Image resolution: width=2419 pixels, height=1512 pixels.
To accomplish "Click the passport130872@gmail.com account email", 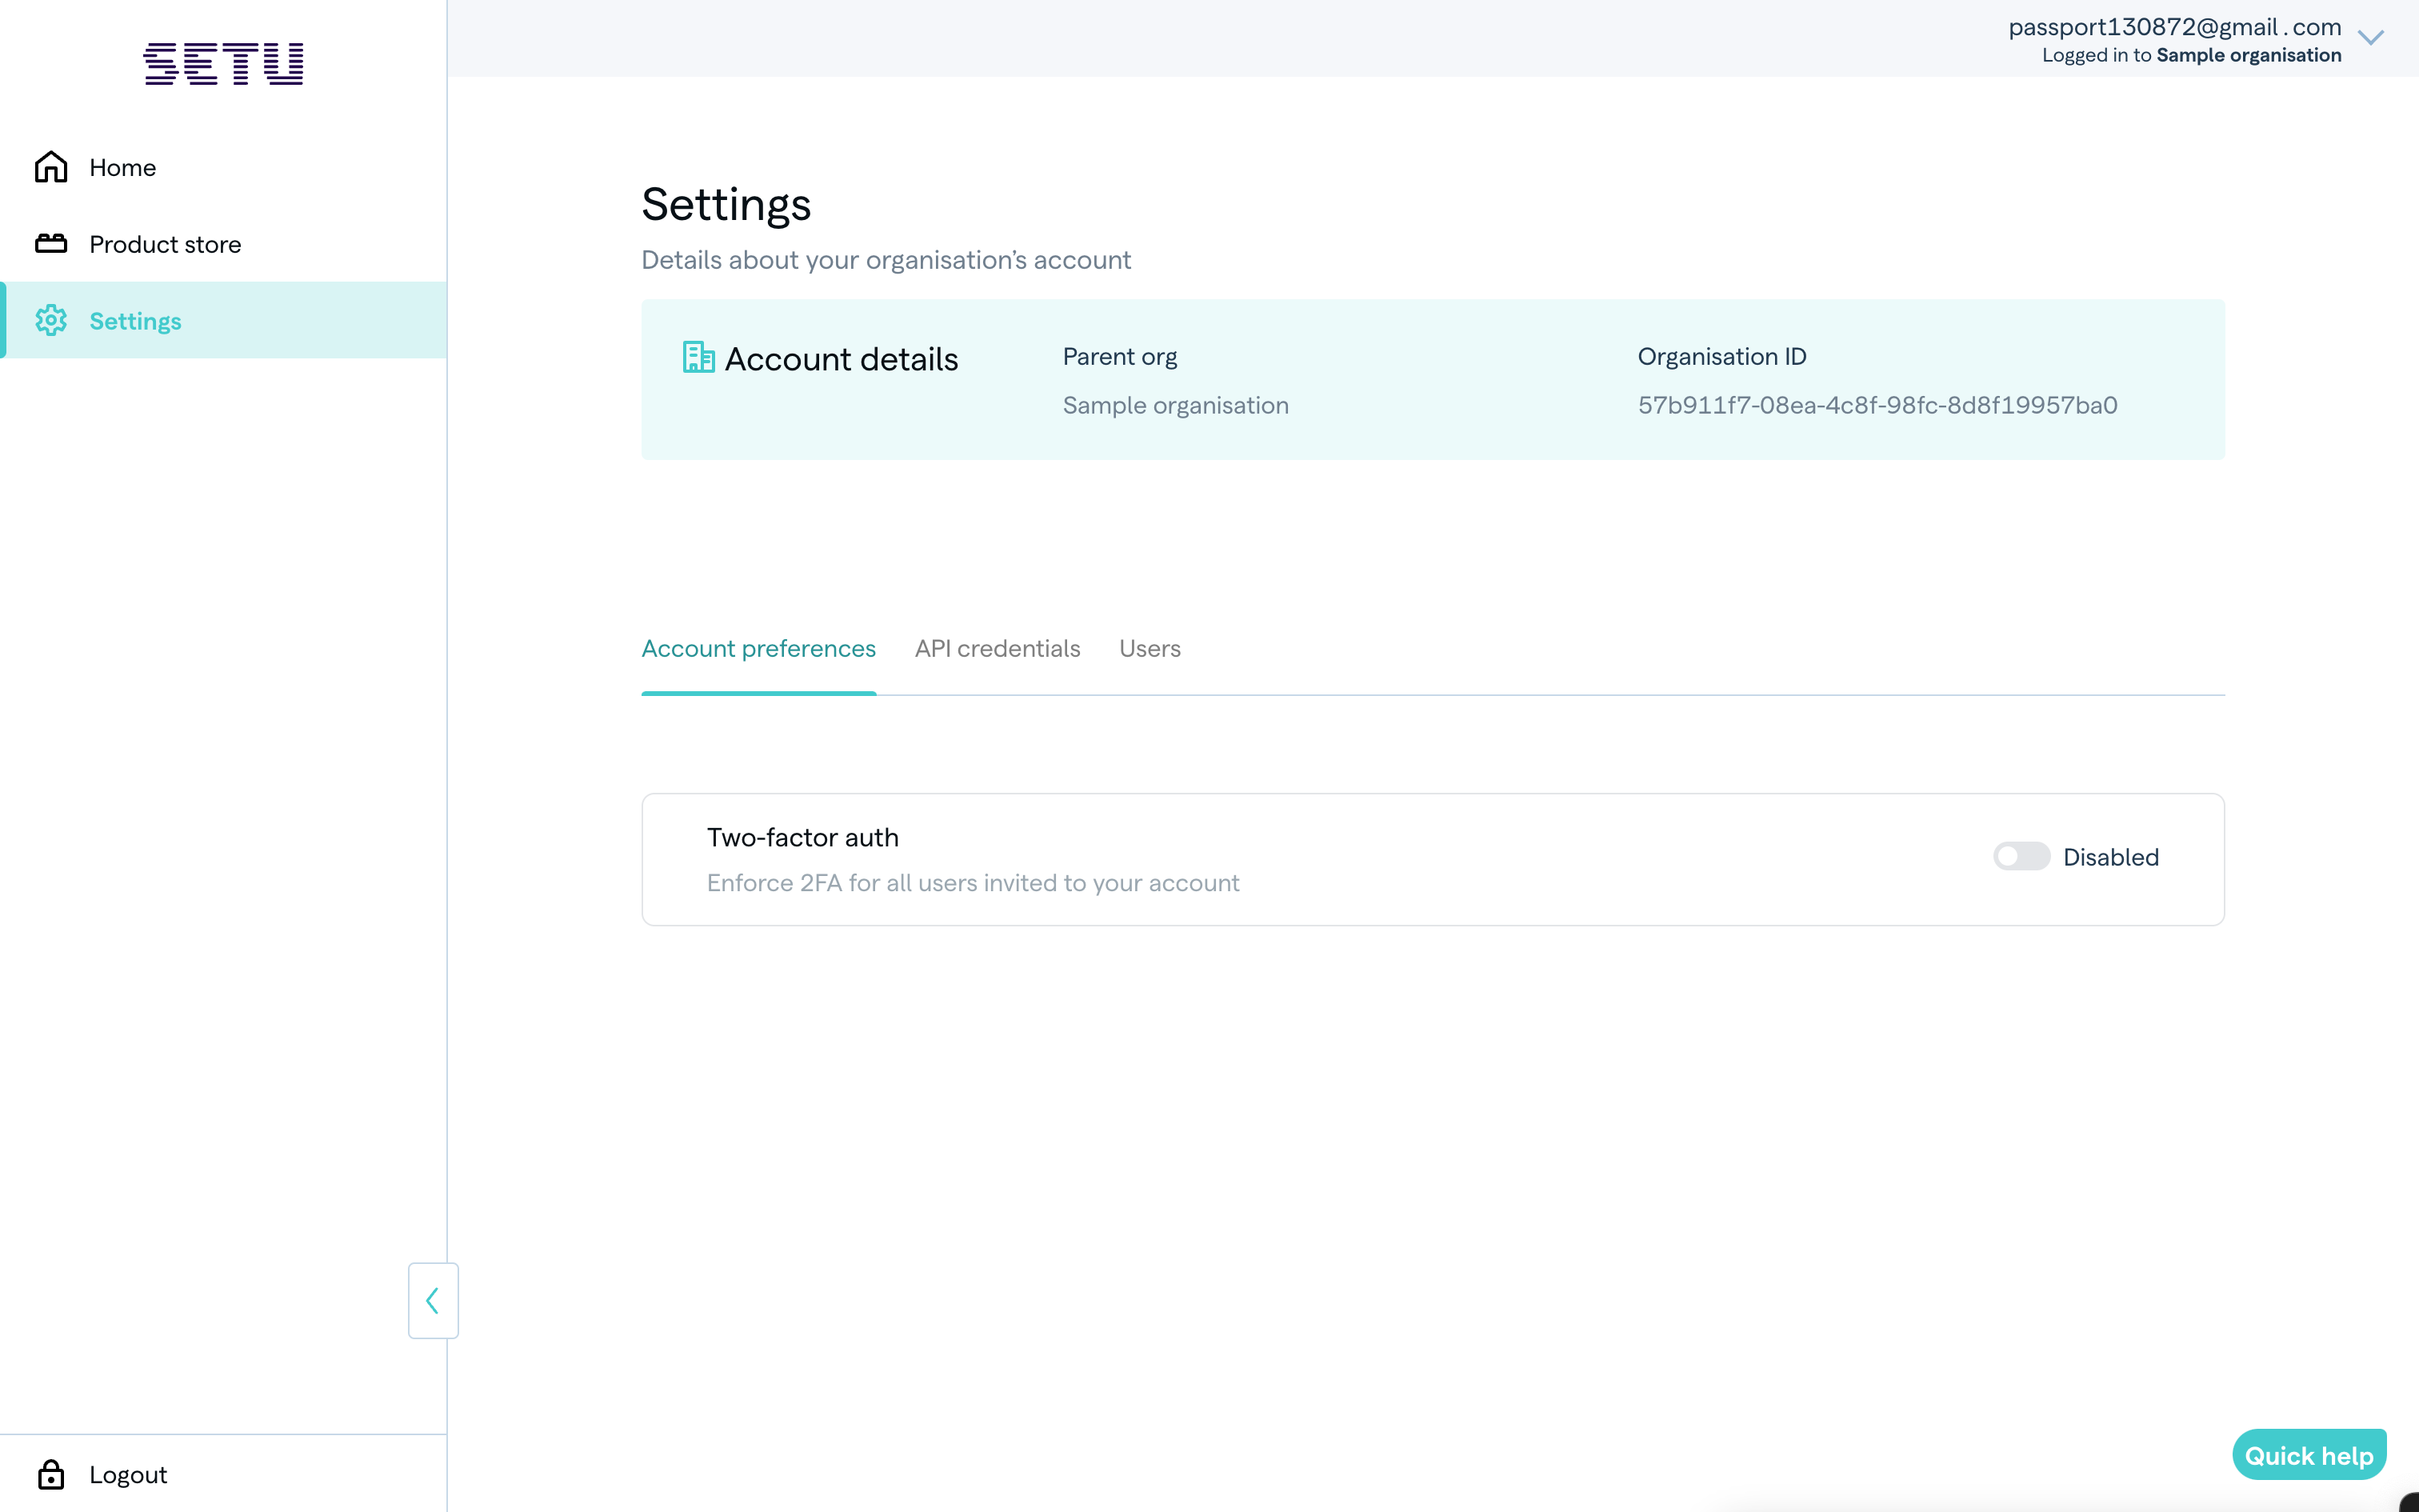I will tap(2174, 27).
